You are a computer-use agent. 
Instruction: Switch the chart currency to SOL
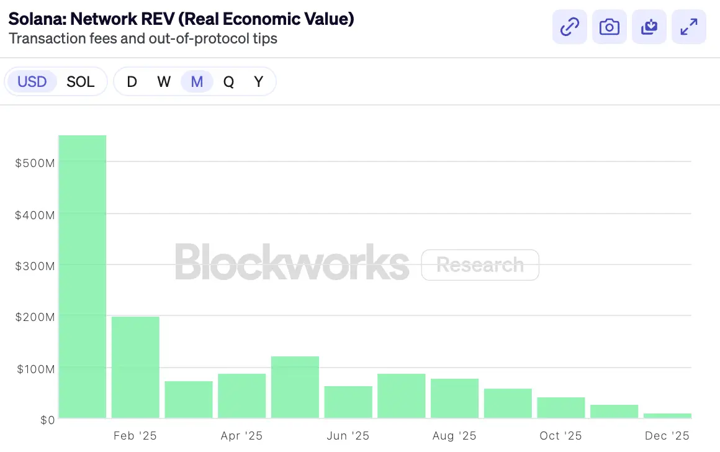[81, 81]
